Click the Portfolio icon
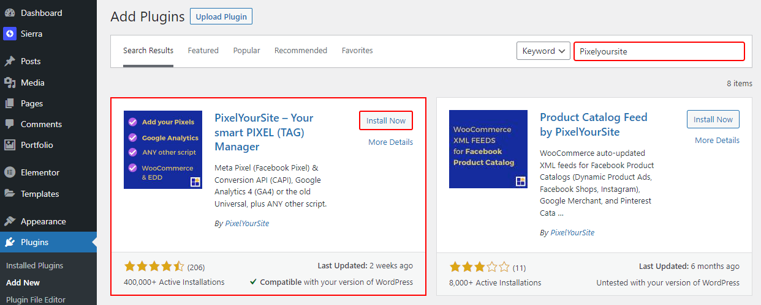This screenshot has height=305, width=761. 9,145
